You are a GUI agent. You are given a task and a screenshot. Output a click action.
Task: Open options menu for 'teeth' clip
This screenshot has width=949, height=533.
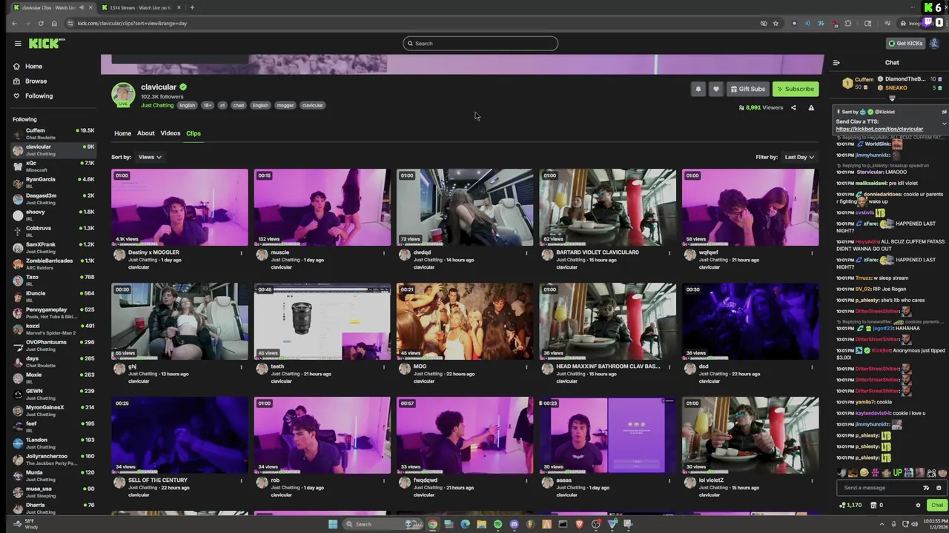pyautogui.click(x=384, y=367)
